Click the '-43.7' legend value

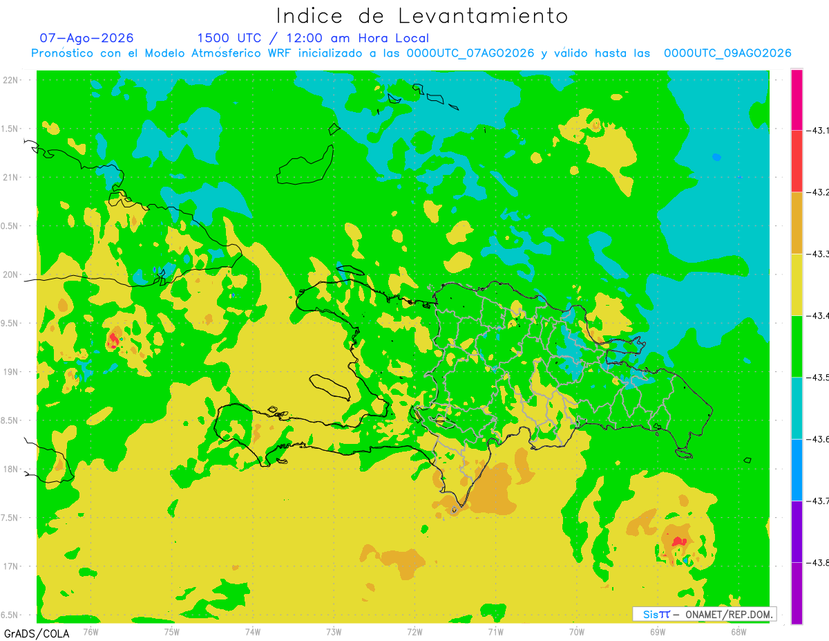coord(817,501)
